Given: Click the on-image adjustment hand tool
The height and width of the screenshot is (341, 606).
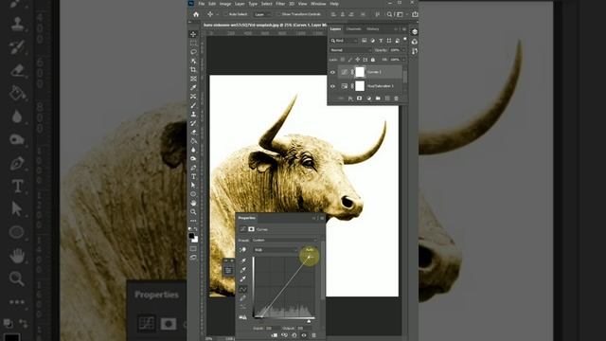Looking at the screenshot, I should point(242,250).
